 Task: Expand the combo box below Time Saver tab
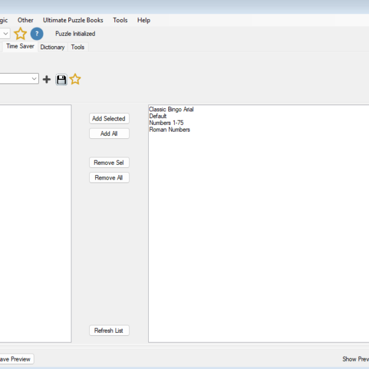33,79
